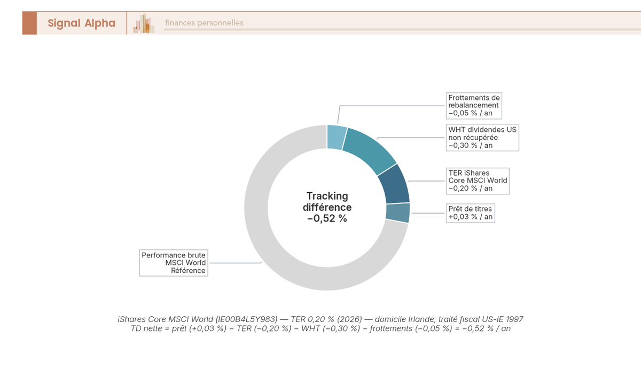Open the finances personnelles section label
The width and height of the screenshot is (641, 385).
tap(204, 23)
